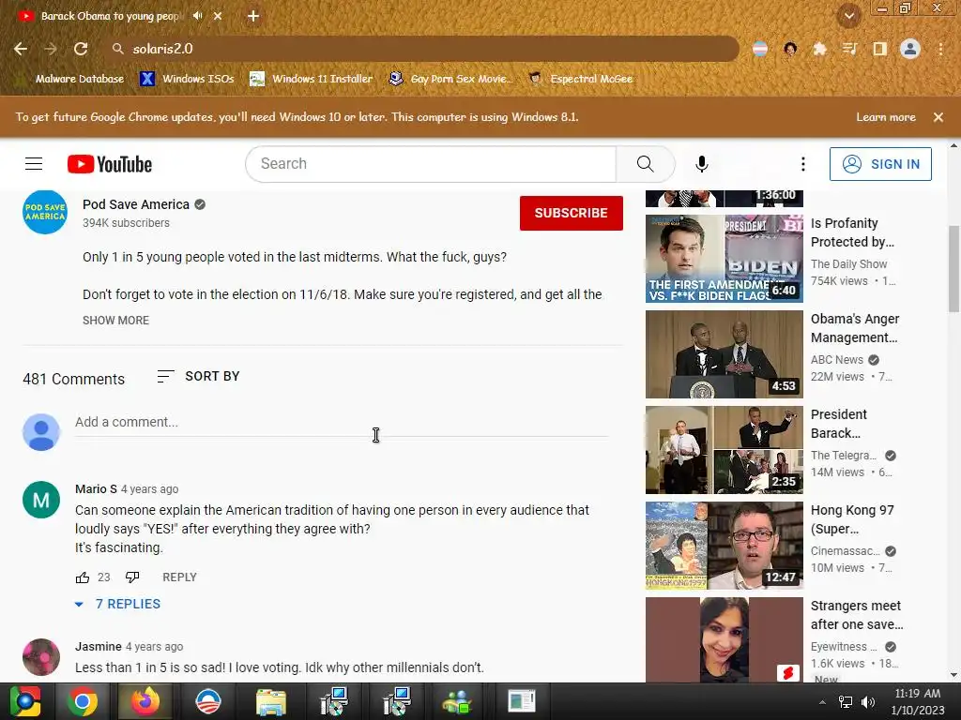Click the SIGN IN button

click(x=880, y=164)
